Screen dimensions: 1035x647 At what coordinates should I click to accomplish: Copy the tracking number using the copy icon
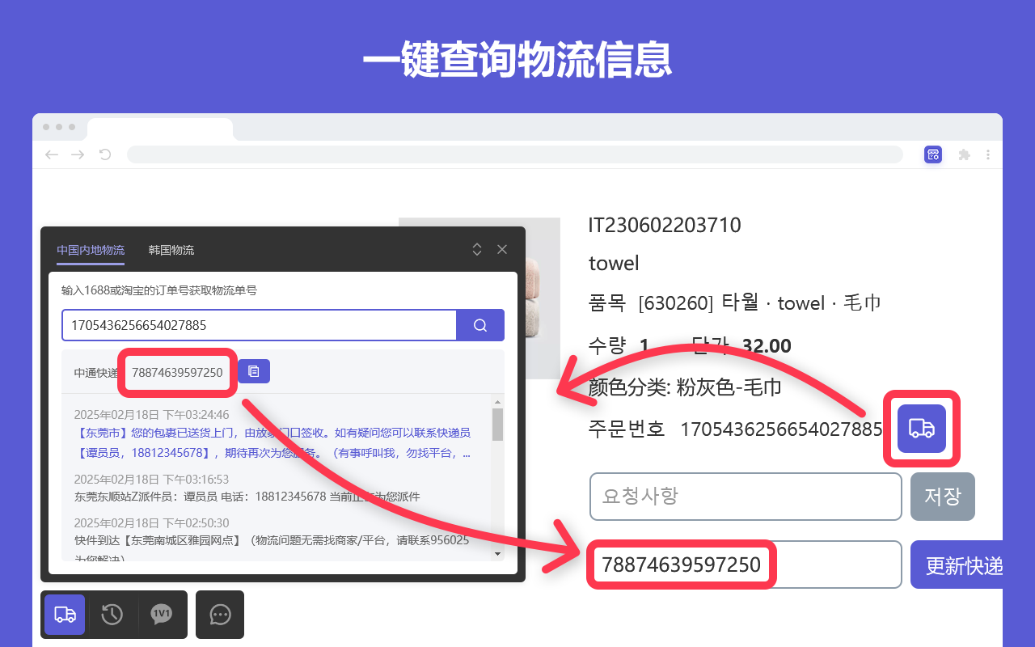pyautogui.click(x=254, y=370)
